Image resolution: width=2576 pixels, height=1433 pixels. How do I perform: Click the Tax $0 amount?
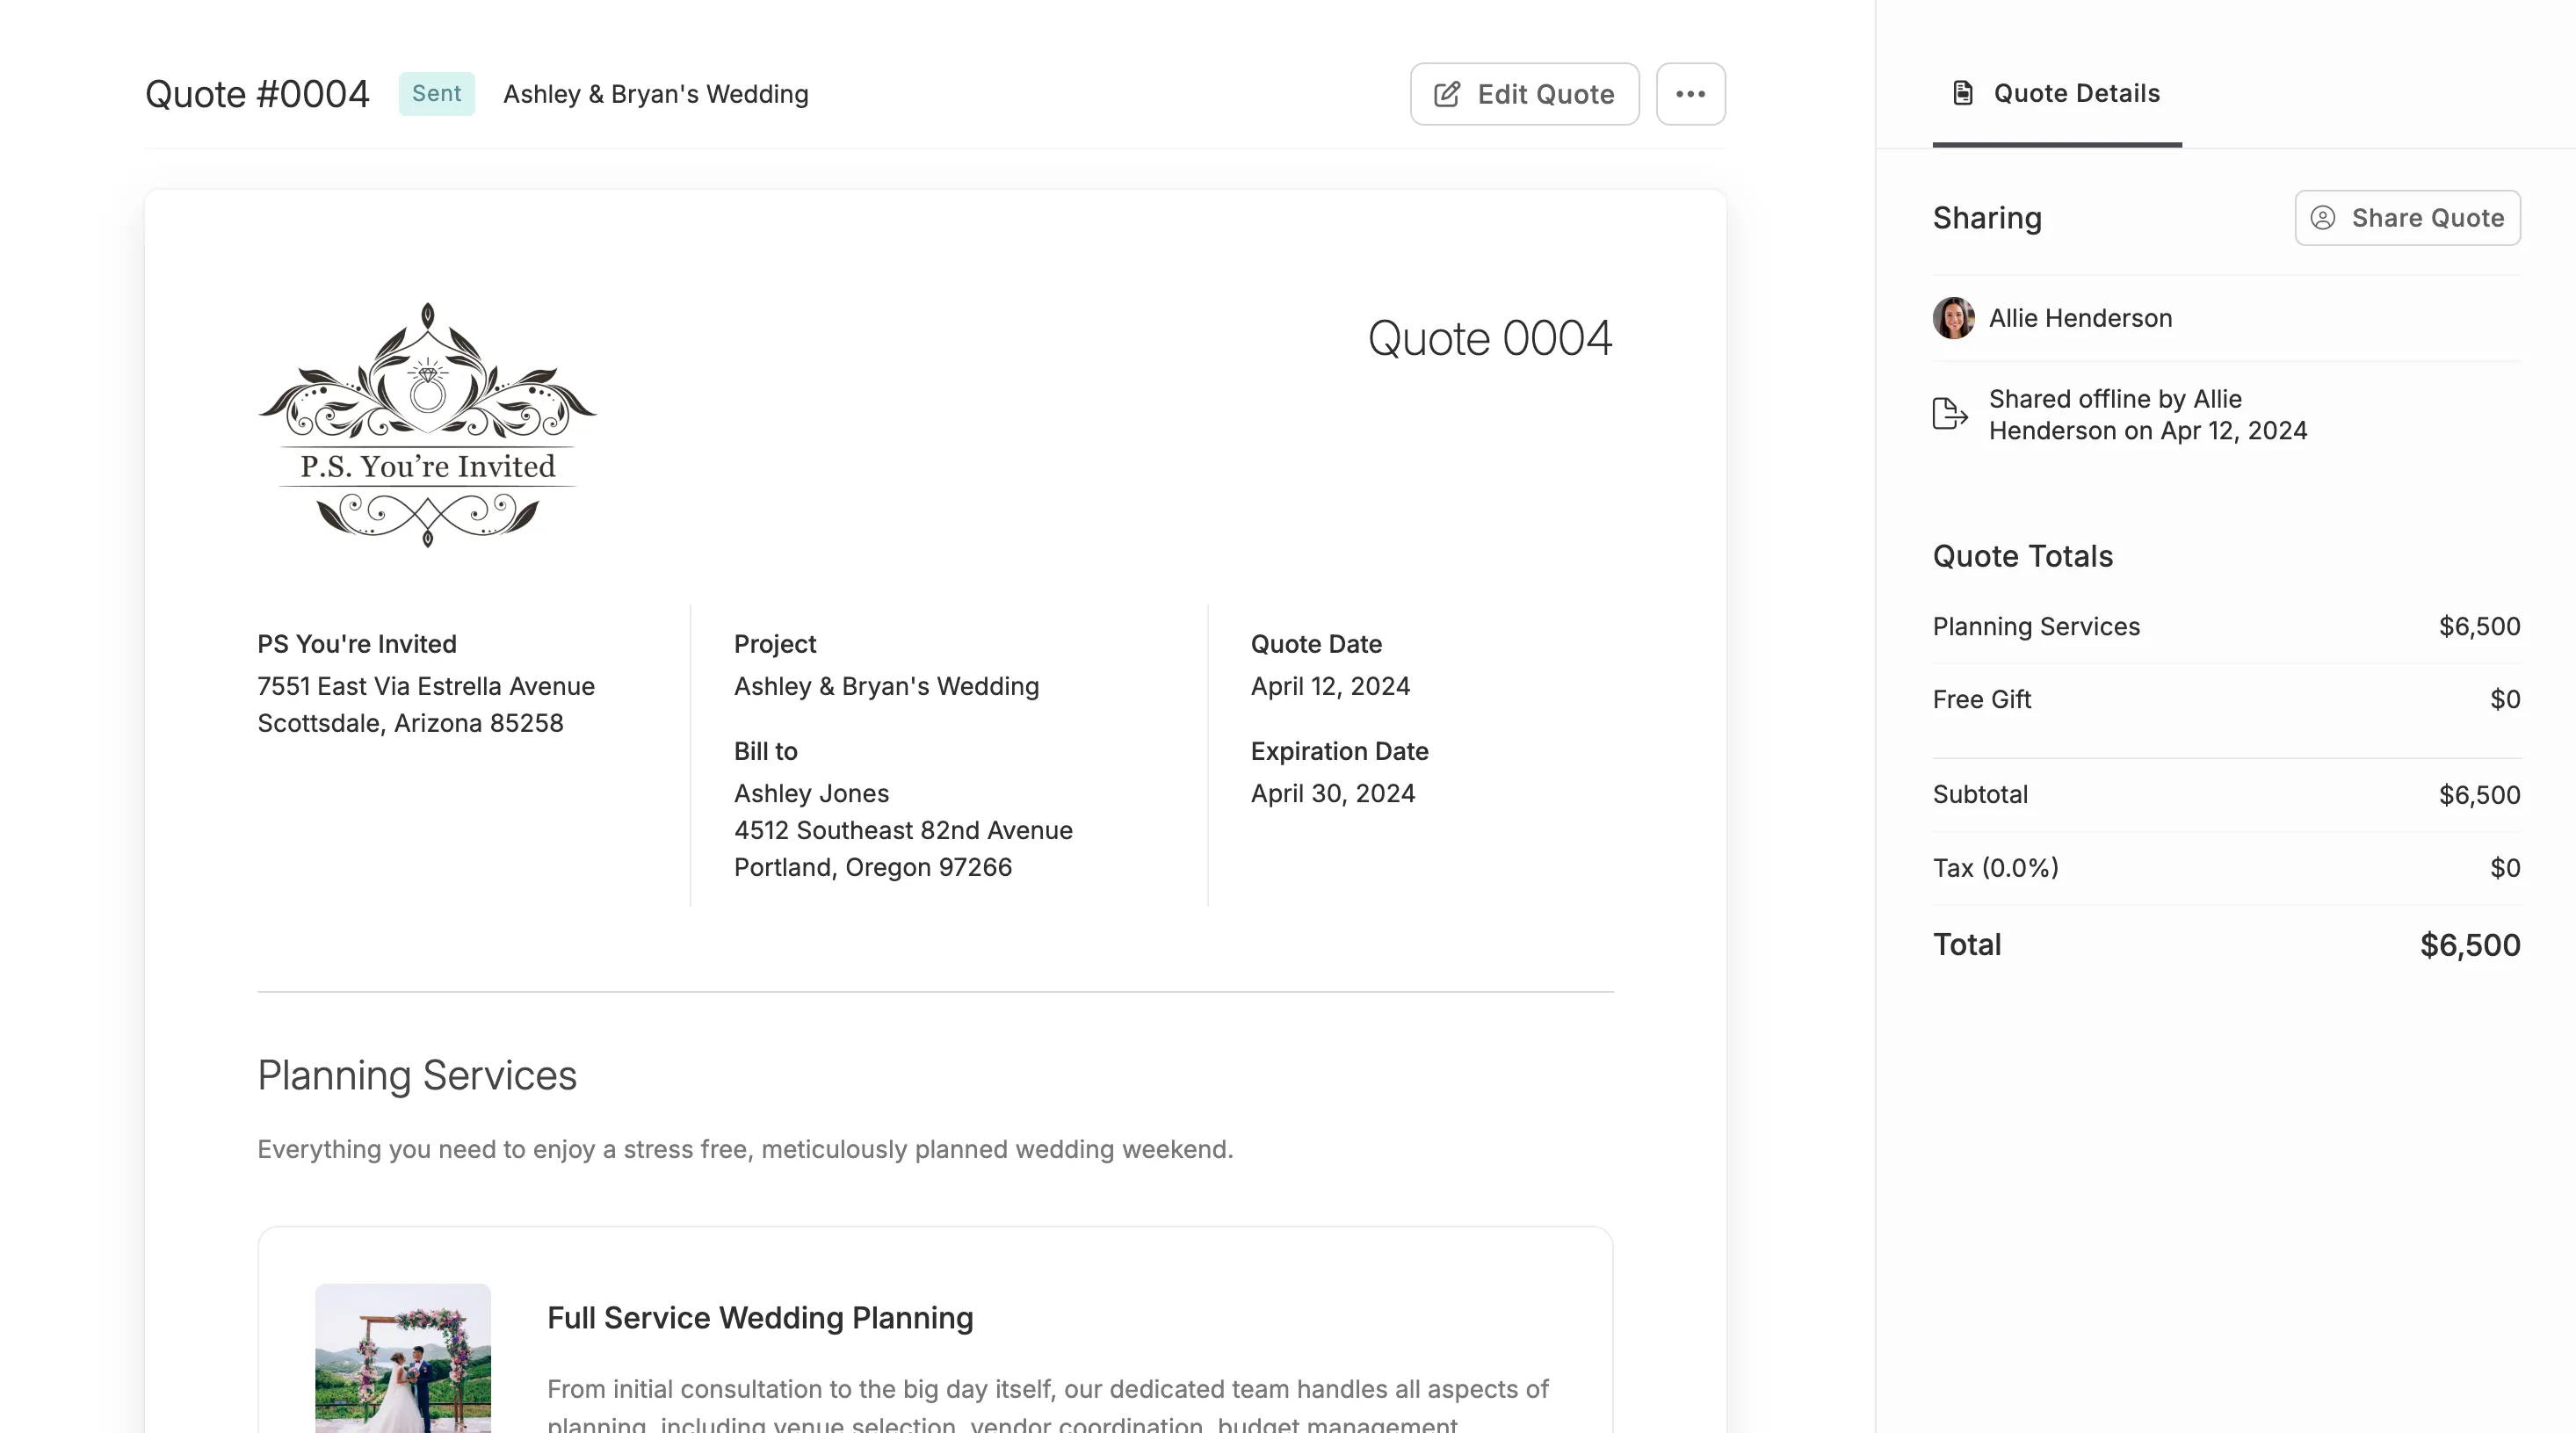(2504, 868)
